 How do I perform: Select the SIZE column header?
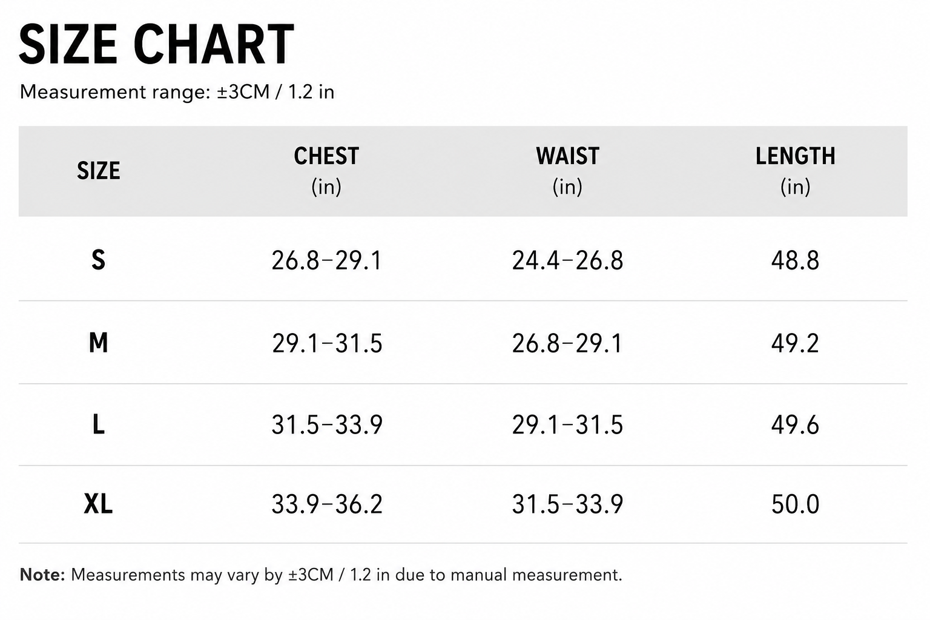point(99,171)
